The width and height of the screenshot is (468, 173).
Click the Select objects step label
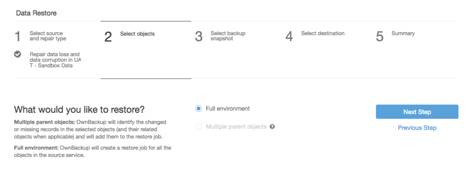point(137,34)
